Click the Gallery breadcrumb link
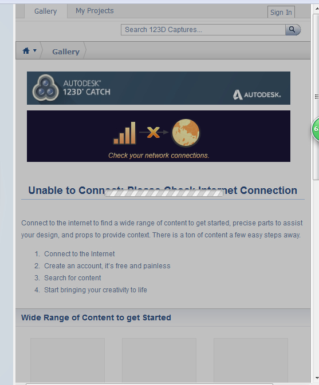 click(x=66, y=52)
